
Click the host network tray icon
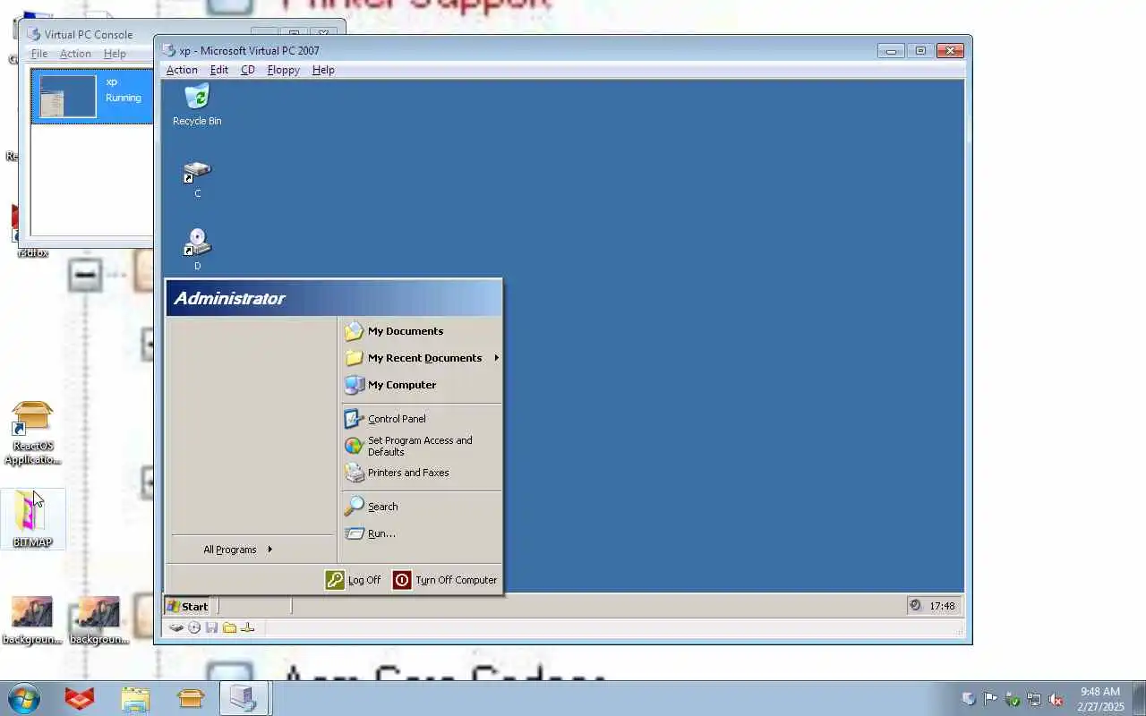click(1034, 699)
